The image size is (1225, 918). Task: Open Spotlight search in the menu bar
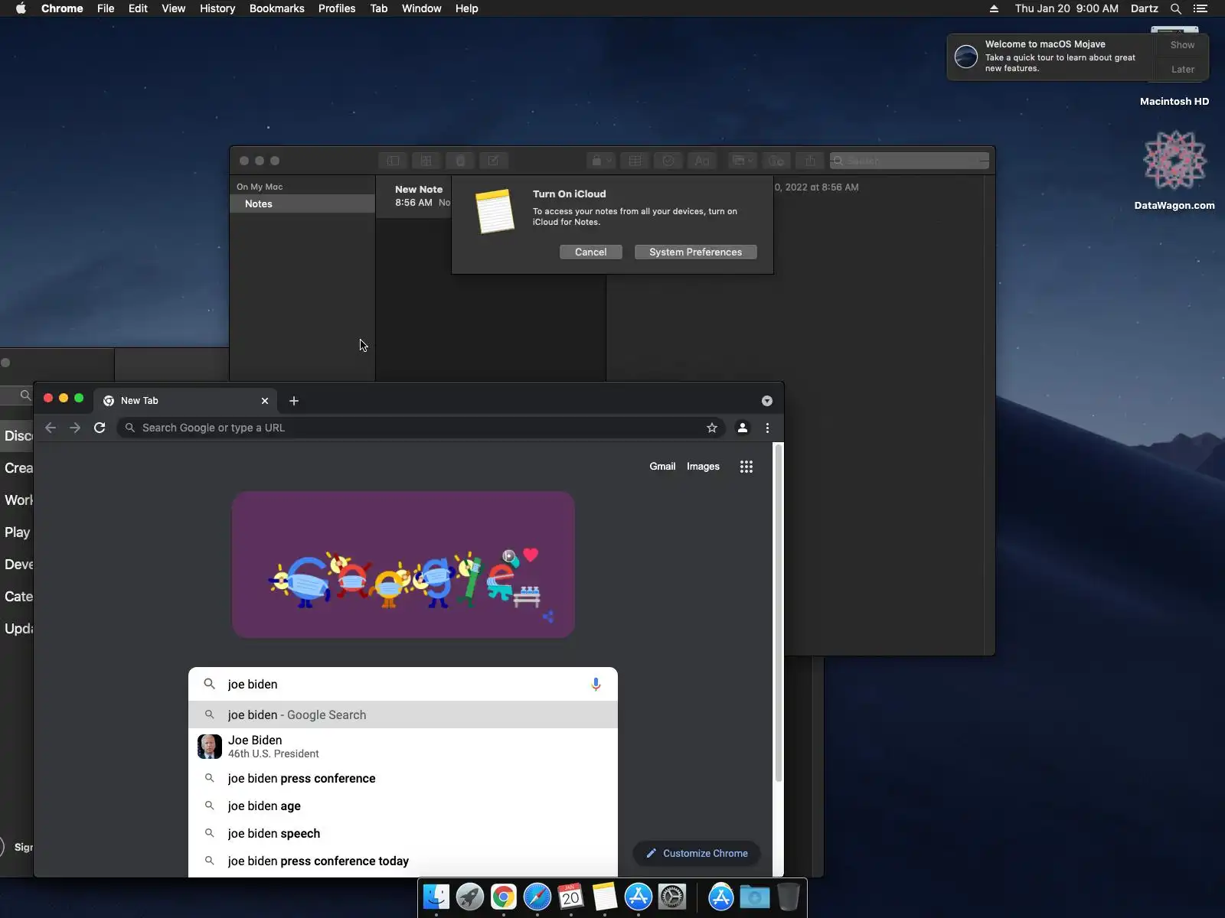pyautogui.click(x=1176, y=8)
